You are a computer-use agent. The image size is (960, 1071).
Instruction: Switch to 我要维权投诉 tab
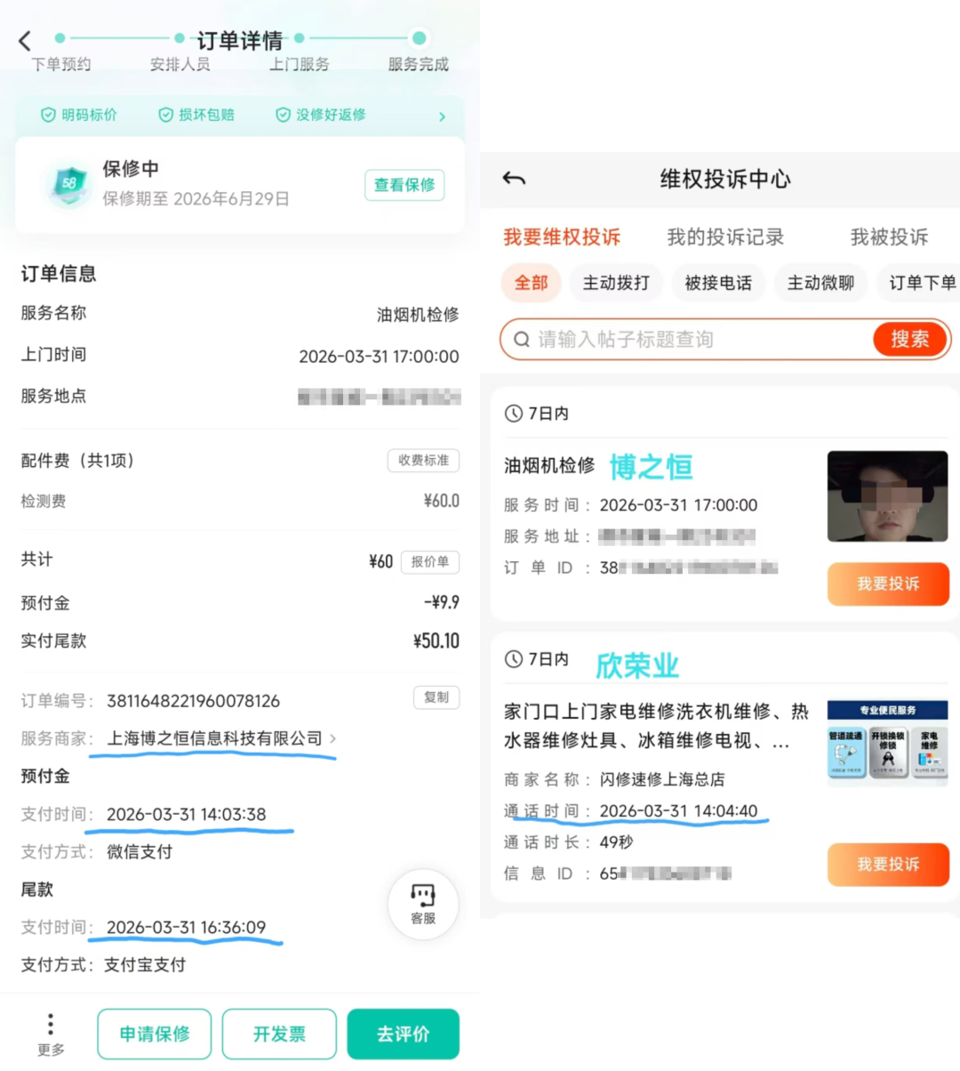[562, 237]
